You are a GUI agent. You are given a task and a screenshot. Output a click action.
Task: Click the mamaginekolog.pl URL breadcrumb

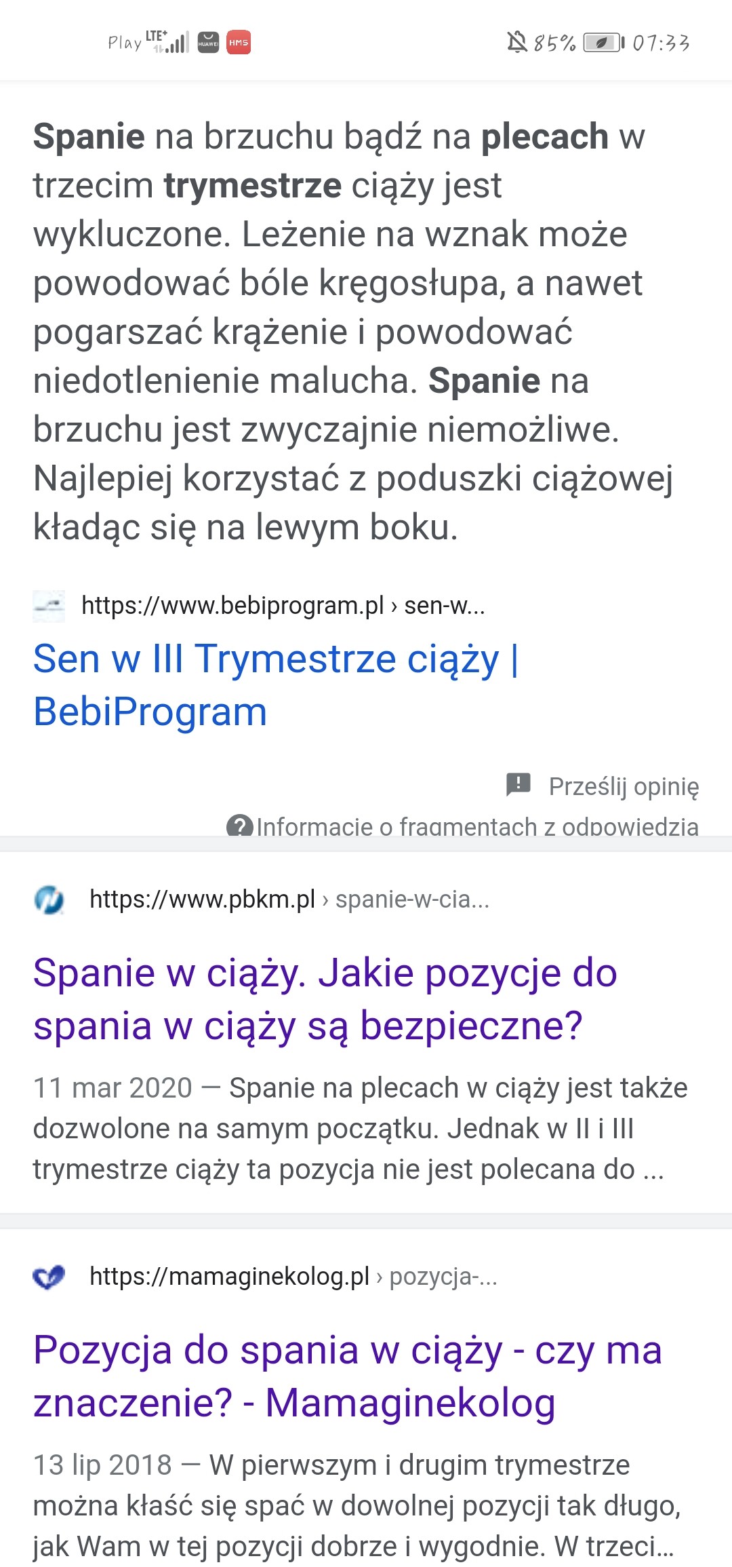point(293,1277)
